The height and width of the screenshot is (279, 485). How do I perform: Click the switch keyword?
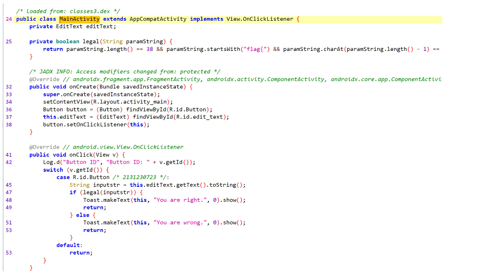coord(53,170)
